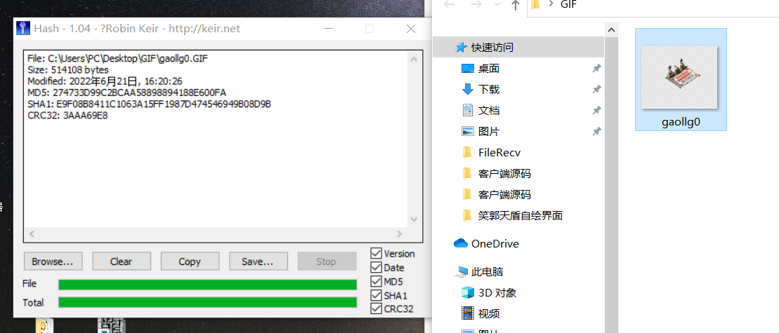Viewport: 779px width, 333px height.
Task: Click the Browse... button
Action: [53, 261]
